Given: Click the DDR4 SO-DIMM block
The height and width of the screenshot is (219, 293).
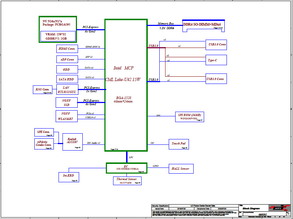Looking at the screenshot, I should pyautogui.click(x=203, y=24).
